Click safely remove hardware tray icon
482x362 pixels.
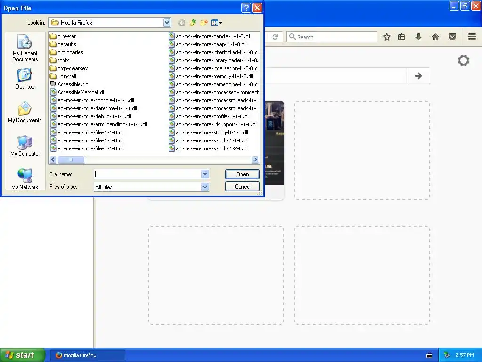pyautogui.click(x=447, y=355)
